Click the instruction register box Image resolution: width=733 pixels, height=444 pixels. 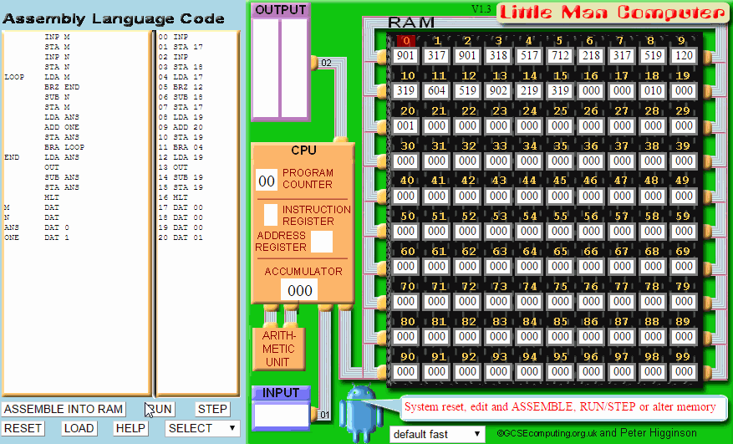(x=271, y=215)
